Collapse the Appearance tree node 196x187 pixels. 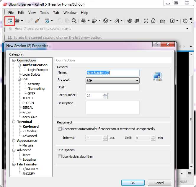click(14, 141)
